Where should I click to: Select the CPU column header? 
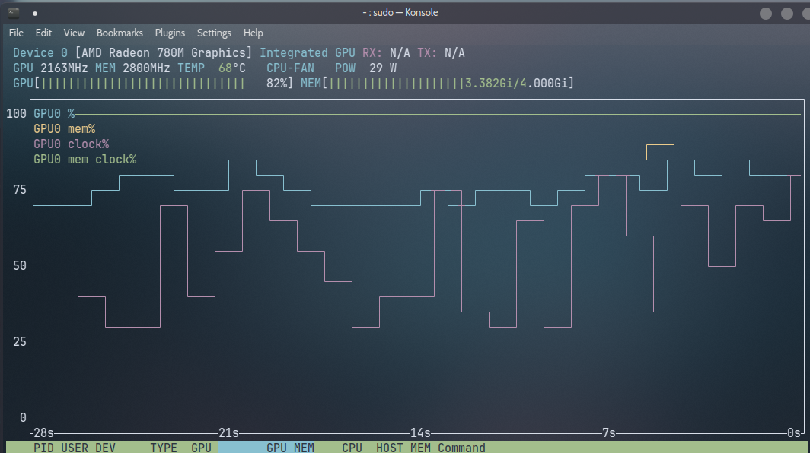(x=351, y=448)
